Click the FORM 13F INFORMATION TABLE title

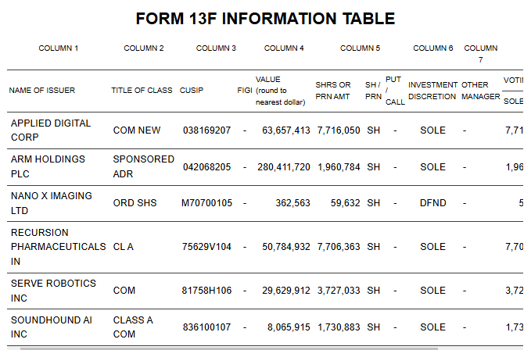(x=265, y=19)
